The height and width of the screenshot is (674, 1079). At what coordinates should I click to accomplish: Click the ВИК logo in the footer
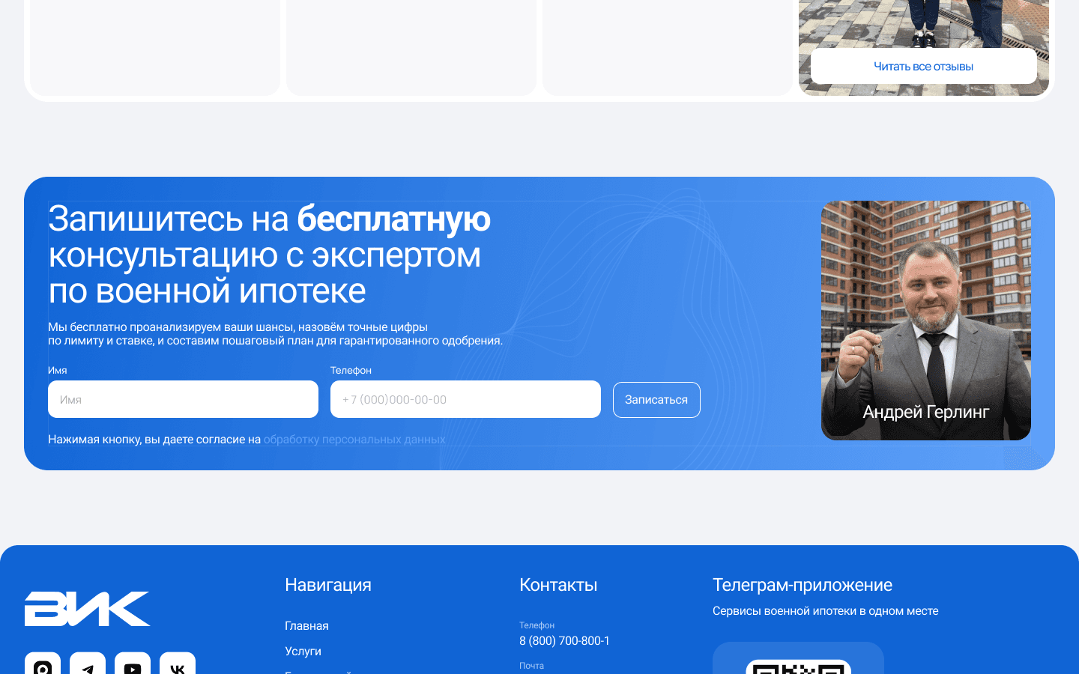(x=87, y=608)
